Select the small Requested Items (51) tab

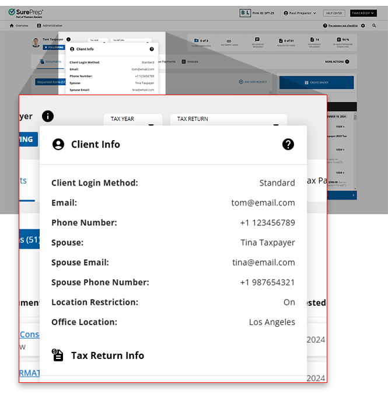point(50,82)
